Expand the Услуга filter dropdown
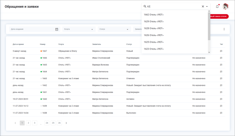235x136 pixels. pos(92,29)
